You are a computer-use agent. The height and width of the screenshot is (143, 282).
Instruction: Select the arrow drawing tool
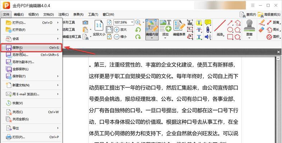click(230, 23)
